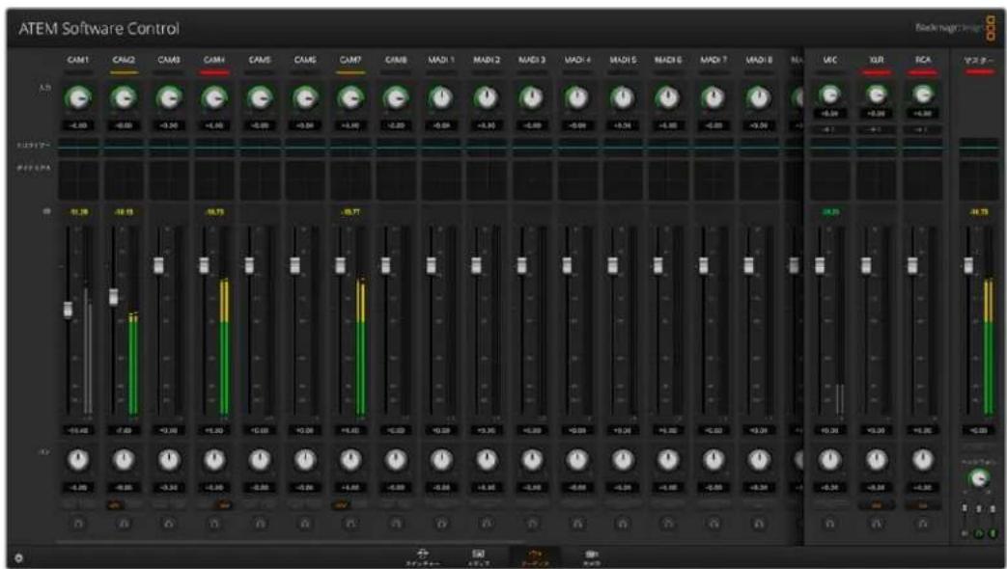The width and height of the screenshot is (1007, 569).
Task: Solo CAM3 with its headphone icon
Action: [x=169, y=524]
